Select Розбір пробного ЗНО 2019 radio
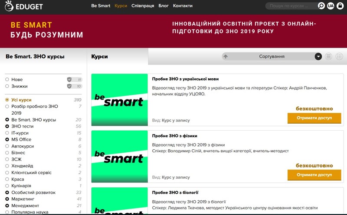 pos(7,106)
